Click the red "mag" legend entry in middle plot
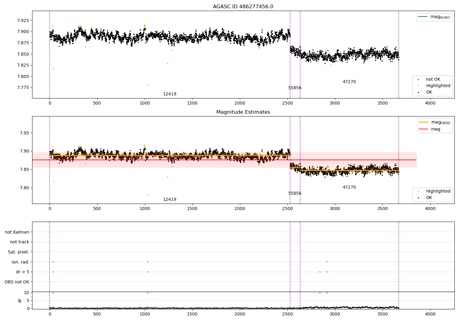The image size is (459, 321). coord(430,129)
